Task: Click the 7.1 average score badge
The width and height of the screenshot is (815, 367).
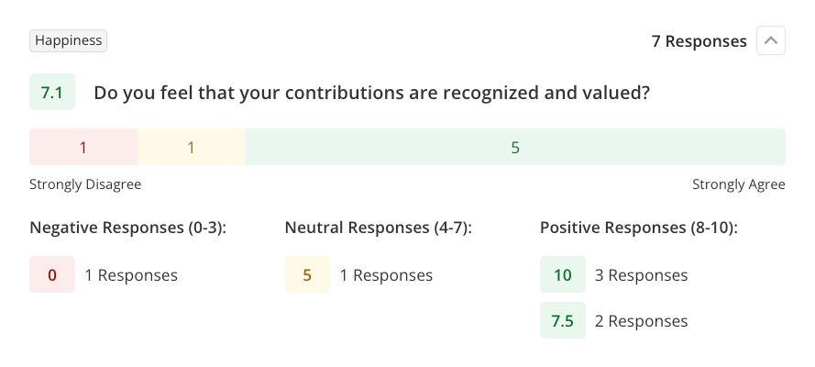Action: point(52,93)
